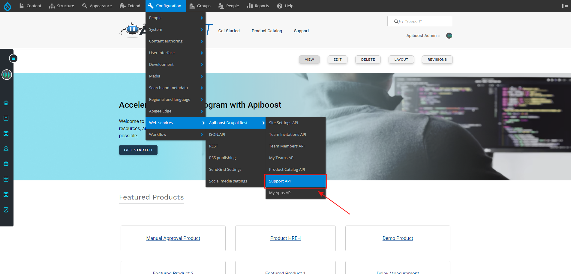The width and height of the screenshot is (571, 274).
Task: Open RSS publishing menu item
Action: 236,158
